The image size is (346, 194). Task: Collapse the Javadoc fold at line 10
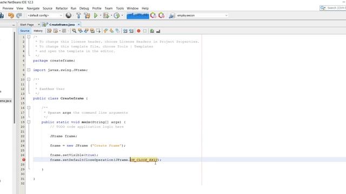[x=29, y=79]
